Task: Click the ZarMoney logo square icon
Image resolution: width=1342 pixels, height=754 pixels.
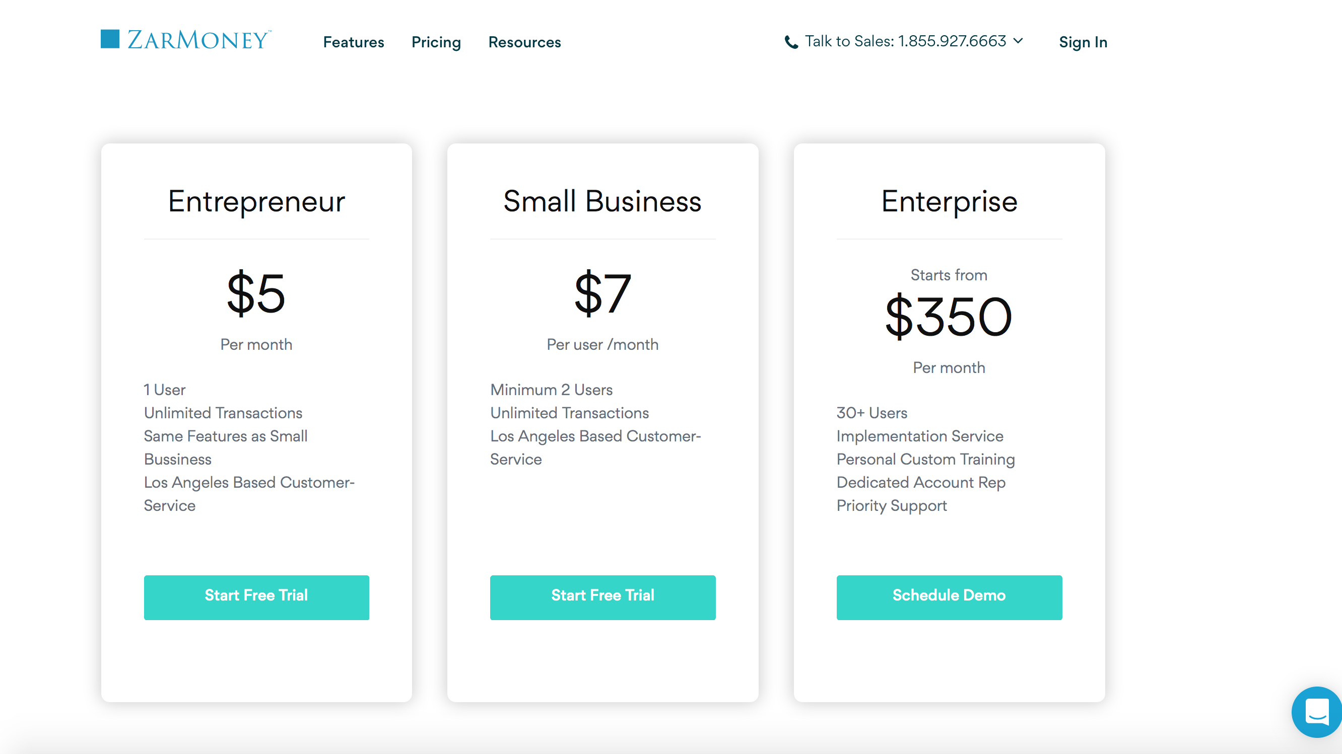Action: point(110,39)
